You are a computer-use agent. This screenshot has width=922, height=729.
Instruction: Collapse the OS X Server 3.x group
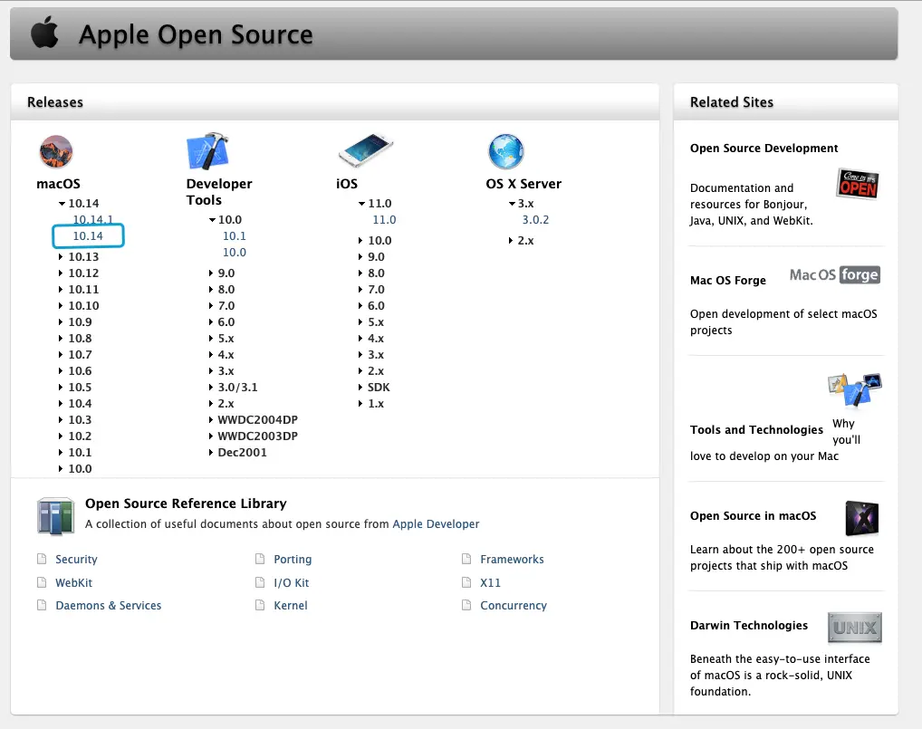coord(512,204)
